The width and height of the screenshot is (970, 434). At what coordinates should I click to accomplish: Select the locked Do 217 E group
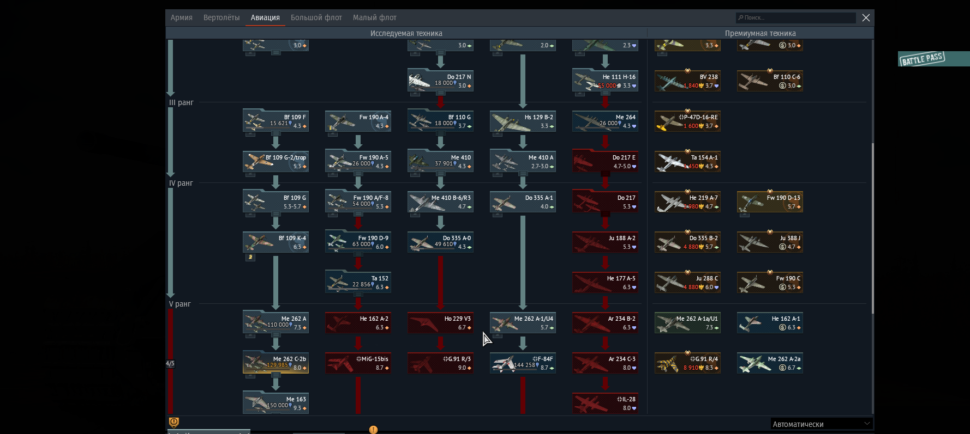click(x=605, y=162)
